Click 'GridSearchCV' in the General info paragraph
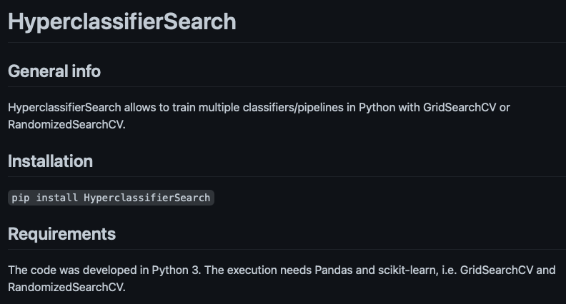Screen dimensions: 566x304 [x=460, y=108]
